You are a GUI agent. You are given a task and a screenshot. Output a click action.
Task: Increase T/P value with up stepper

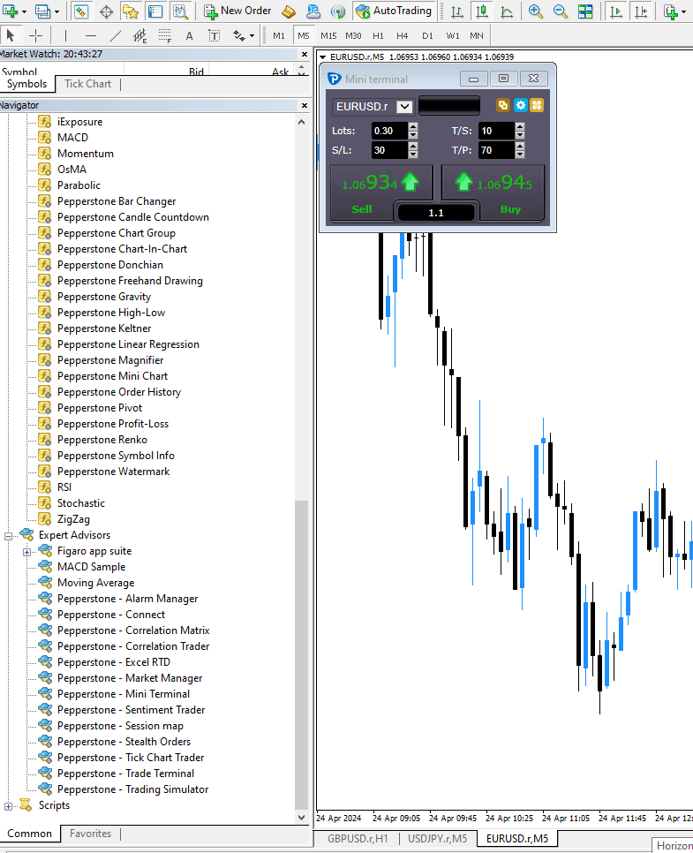point(520,146)
